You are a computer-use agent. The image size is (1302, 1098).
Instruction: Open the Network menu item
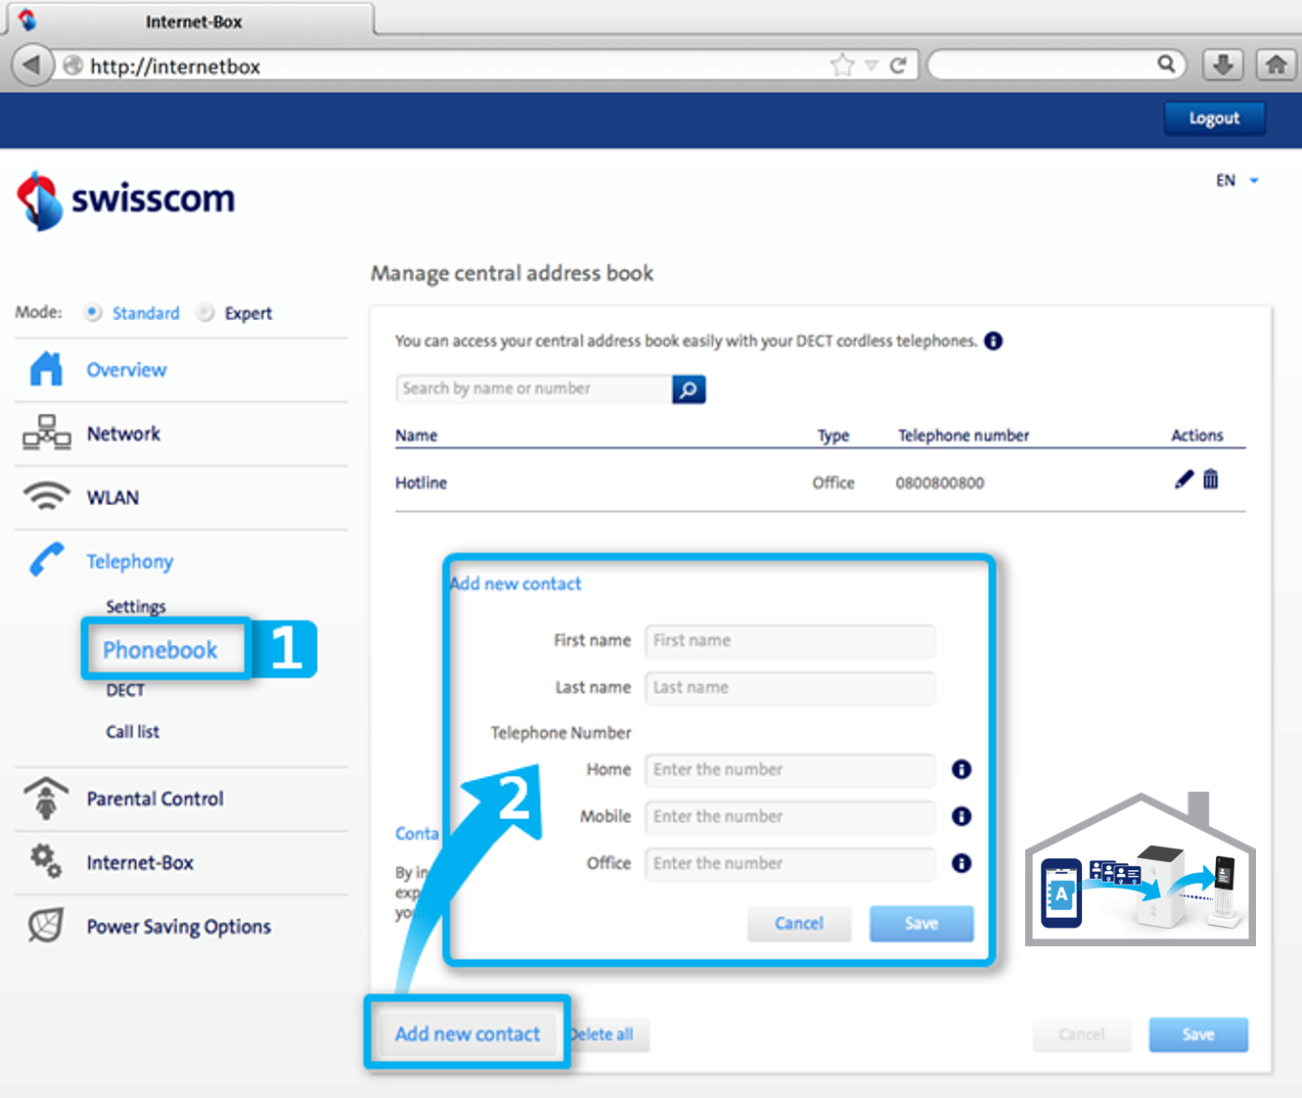pos(123,434)
